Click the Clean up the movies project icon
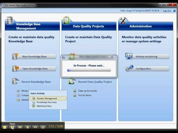The image size is (178, 133). (75, 91)
